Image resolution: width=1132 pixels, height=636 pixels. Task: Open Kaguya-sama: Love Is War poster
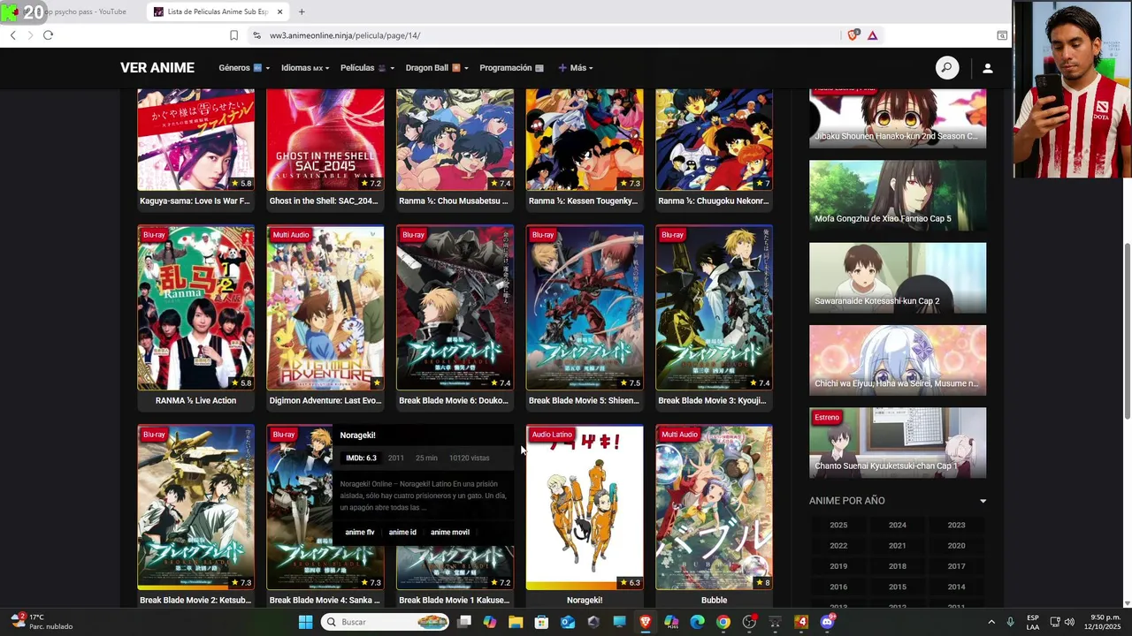pyautogui.click(x=195, y=140)
